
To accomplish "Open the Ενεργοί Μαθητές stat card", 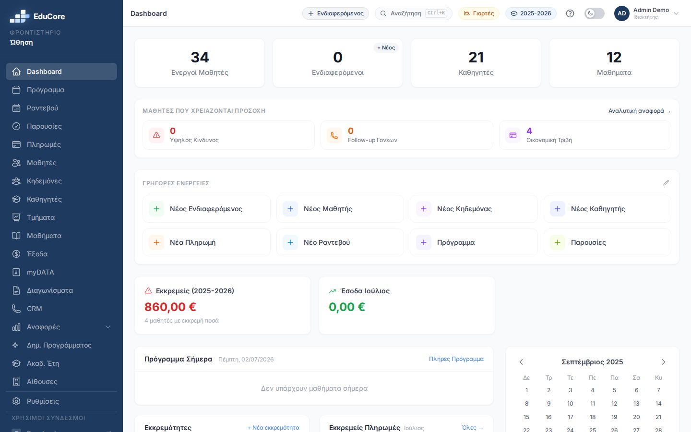I will (x=200, y=63).
